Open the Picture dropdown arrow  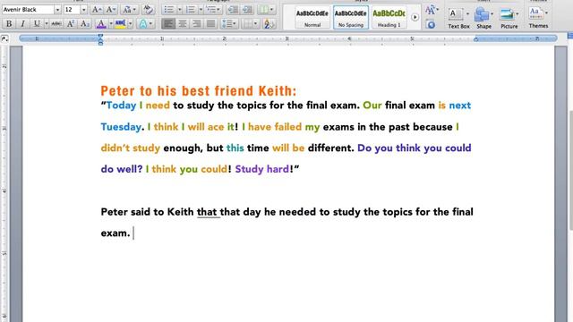coord(517,14)
